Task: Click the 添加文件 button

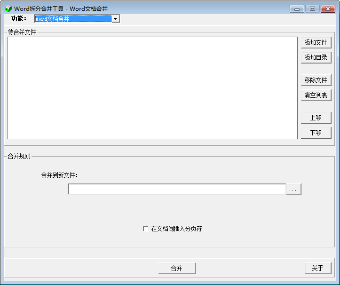Action: pos(316,42)
